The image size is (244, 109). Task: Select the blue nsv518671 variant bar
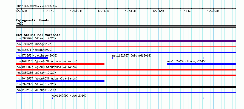pos(126,52)
